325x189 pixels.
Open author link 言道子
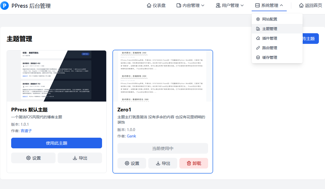[x=26, y=131]
